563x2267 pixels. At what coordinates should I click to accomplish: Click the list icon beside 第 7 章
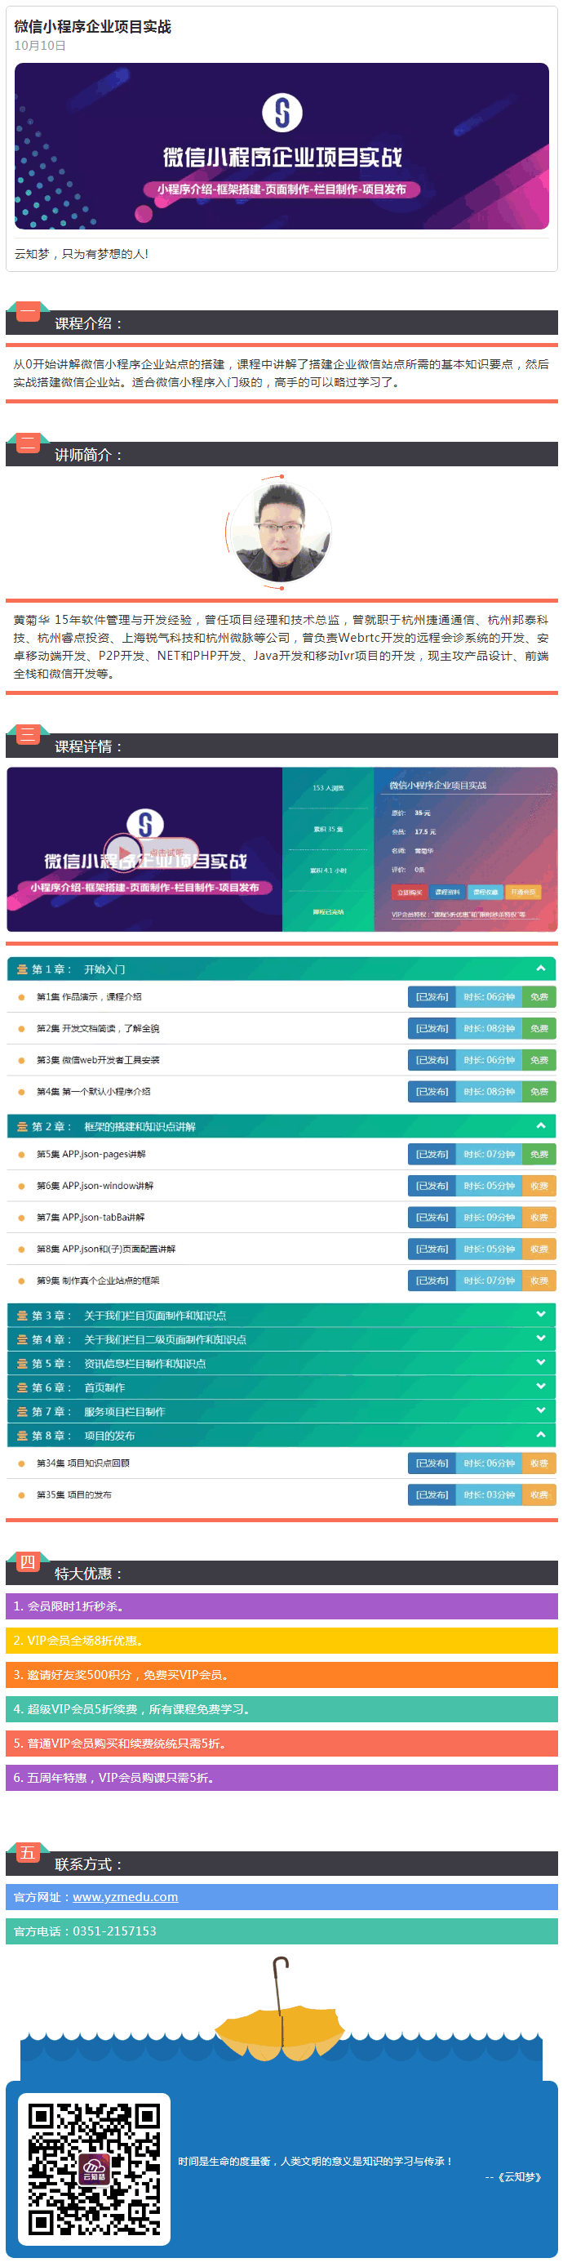pos(23,1410)
